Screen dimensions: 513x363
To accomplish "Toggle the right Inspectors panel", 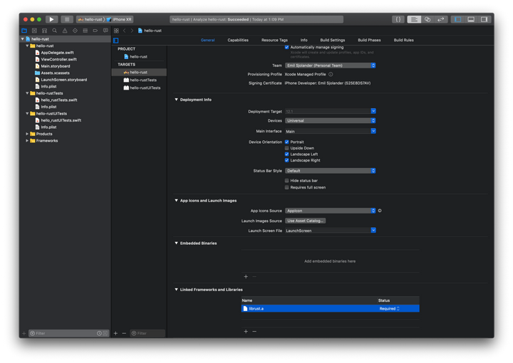I will coord(484,20).
